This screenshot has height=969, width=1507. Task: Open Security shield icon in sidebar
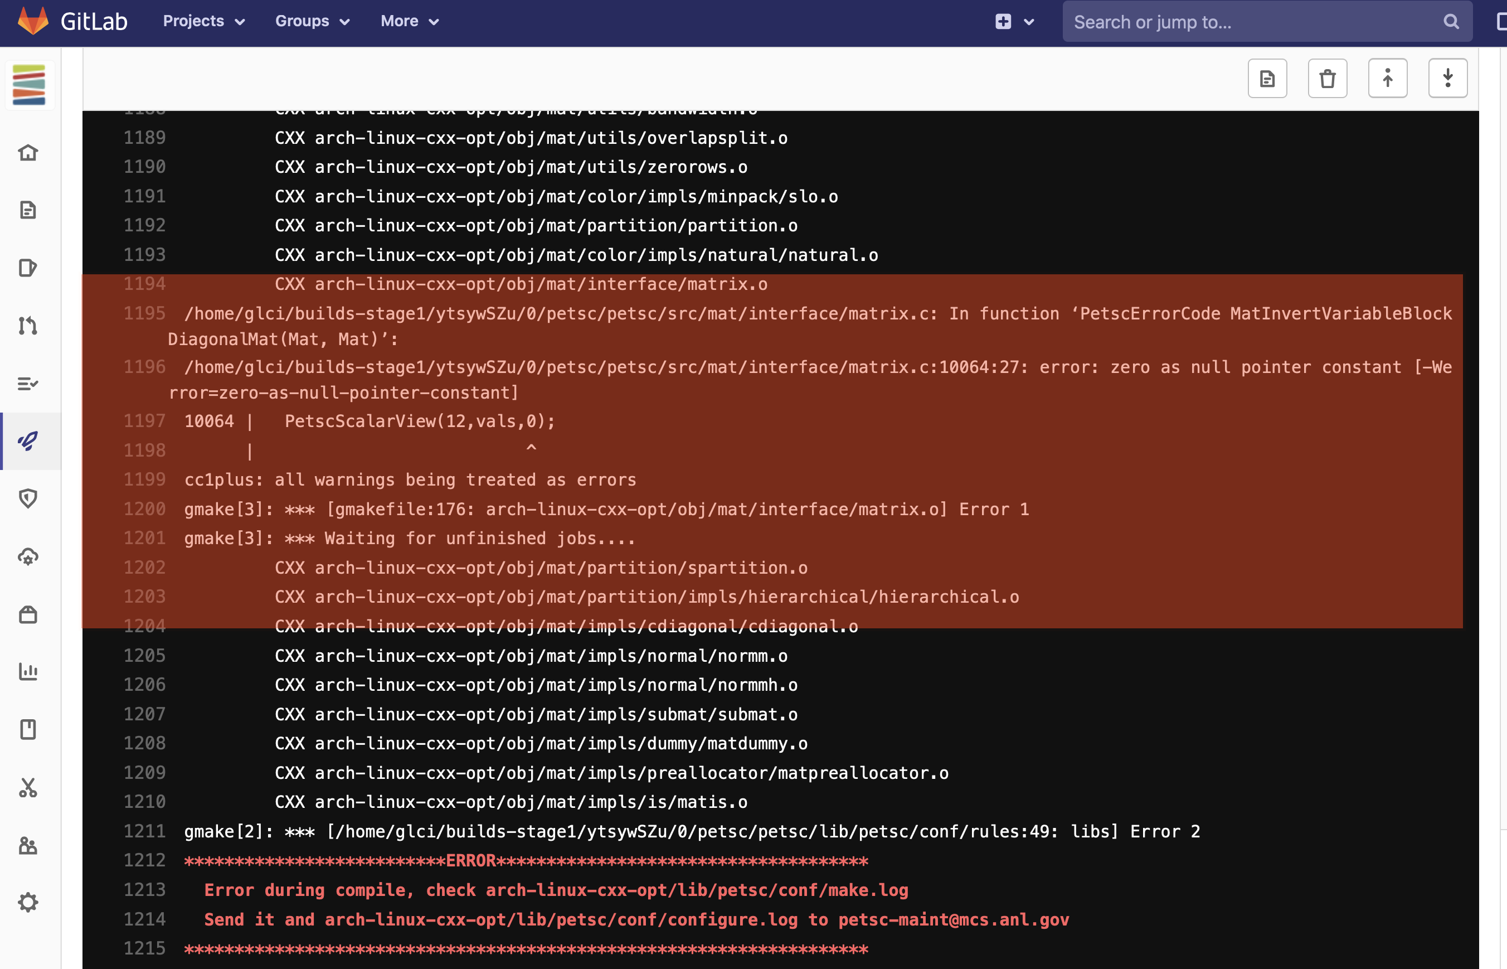pyautogui.click(x=28, y=499)
